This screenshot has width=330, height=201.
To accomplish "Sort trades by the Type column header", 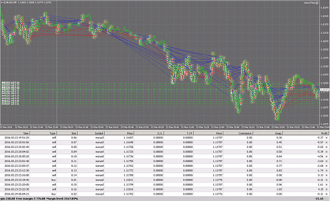I will click(x=43, y=133).
